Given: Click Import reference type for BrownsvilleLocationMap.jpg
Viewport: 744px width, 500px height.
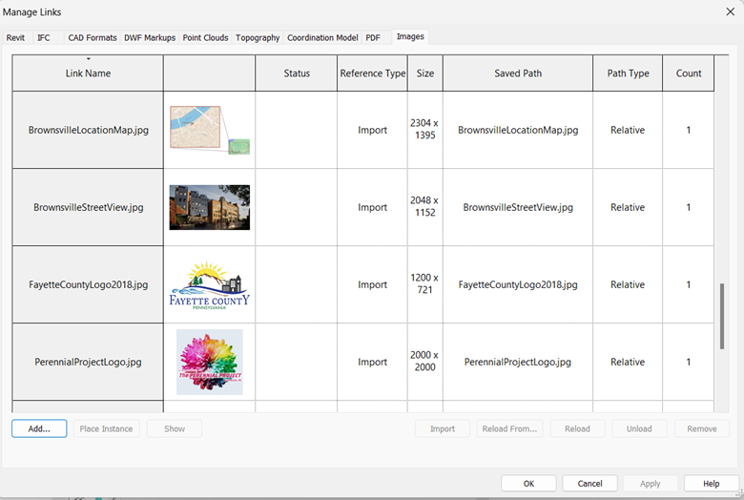Looking at the screenshot, I should [x=372, y=130].
